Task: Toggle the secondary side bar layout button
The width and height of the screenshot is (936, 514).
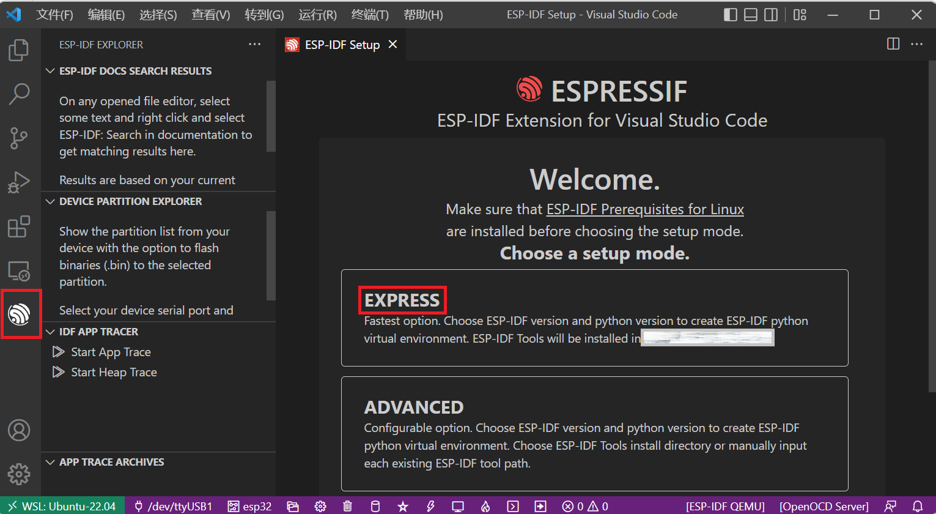Action: 772,15
